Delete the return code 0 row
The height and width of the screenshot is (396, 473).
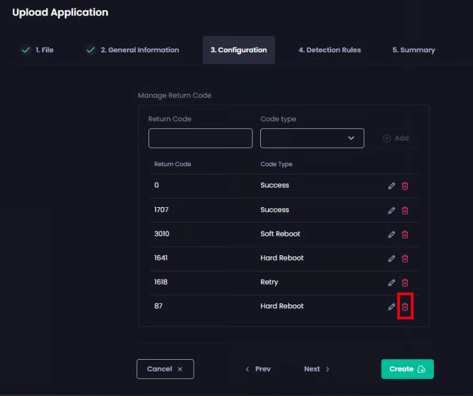click(405, 186)
